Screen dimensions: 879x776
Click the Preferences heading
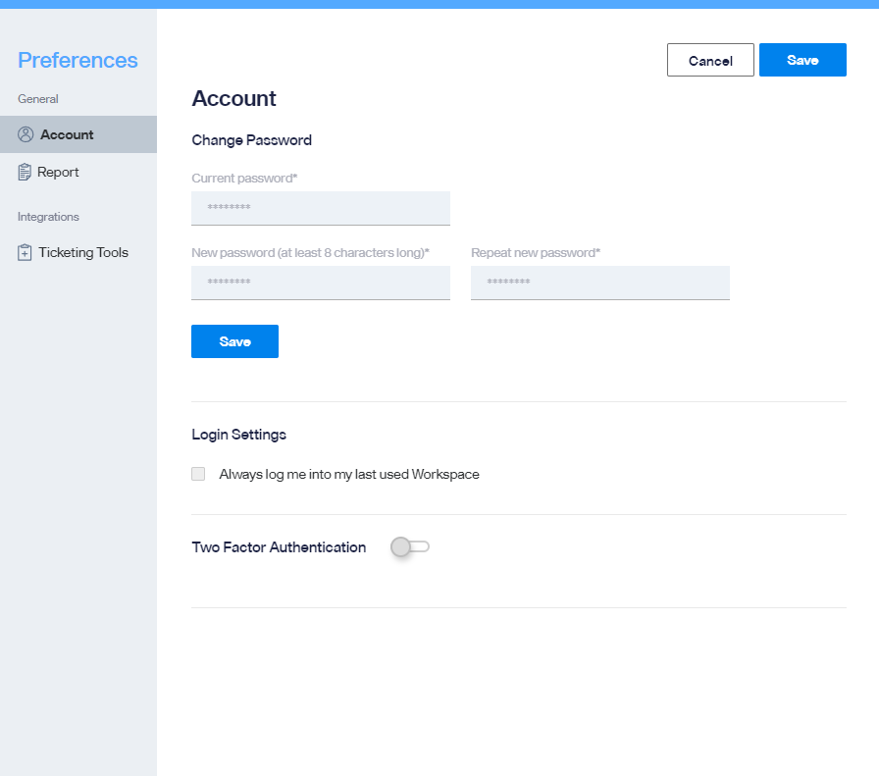pos(78,60)
